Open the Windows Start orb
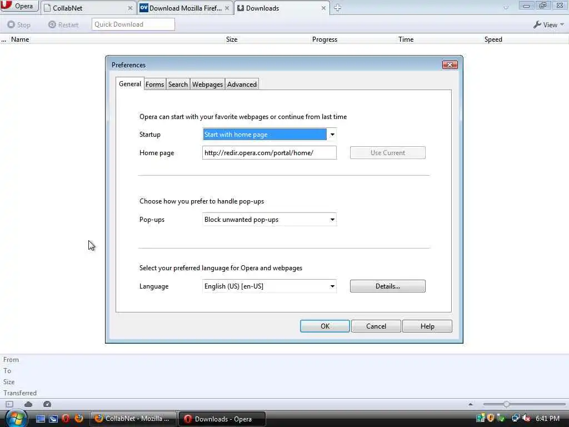Viewport: 569px width, 427px height. (x=16, y=419)
